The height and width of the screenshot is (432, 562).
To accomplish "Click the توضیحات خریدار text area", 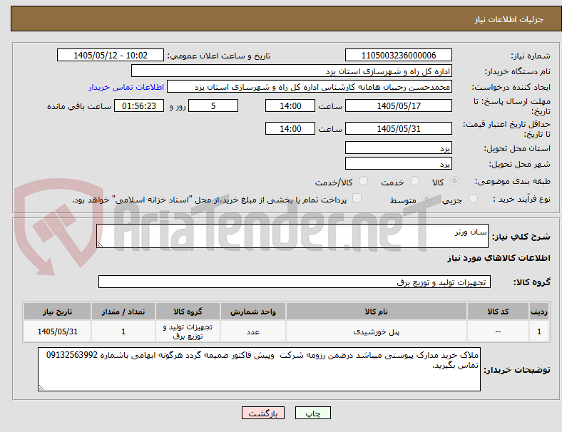I will coord(259,369).
